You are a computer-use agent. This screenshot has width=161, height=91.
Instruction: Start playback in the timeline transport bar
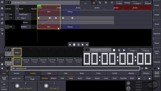pos(83,44)
